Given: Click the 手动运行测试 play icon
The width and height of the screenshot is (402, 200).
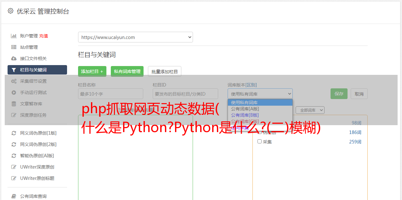Looking at the screenshot, I should click(14, 92).
